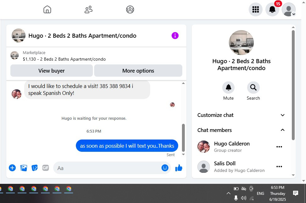The width and height of the screenshot is (306, 203).
Task: Mute the conversation with the bell icon
Action: coord(228,87)
